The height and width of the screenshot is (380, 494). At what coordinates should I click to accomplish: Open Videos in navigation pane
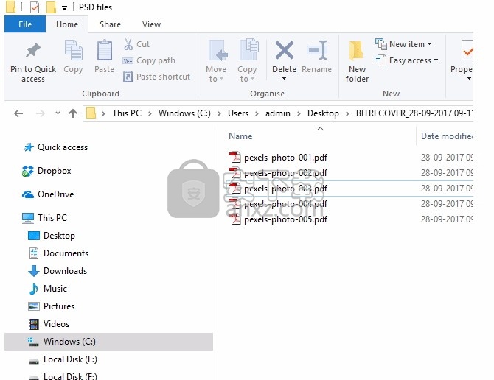pos(56,324)
